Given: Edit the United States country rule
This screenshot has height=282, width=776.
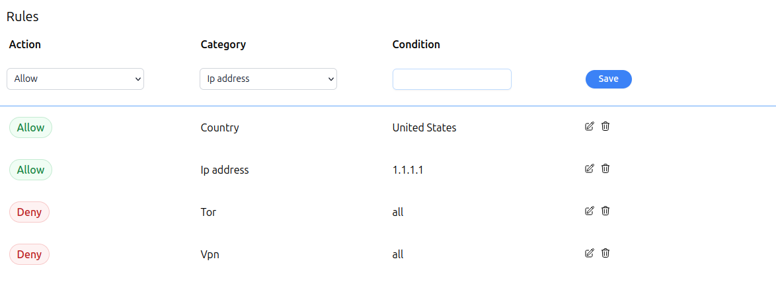Looking at the screenshot, I should [x=590, y=126].
